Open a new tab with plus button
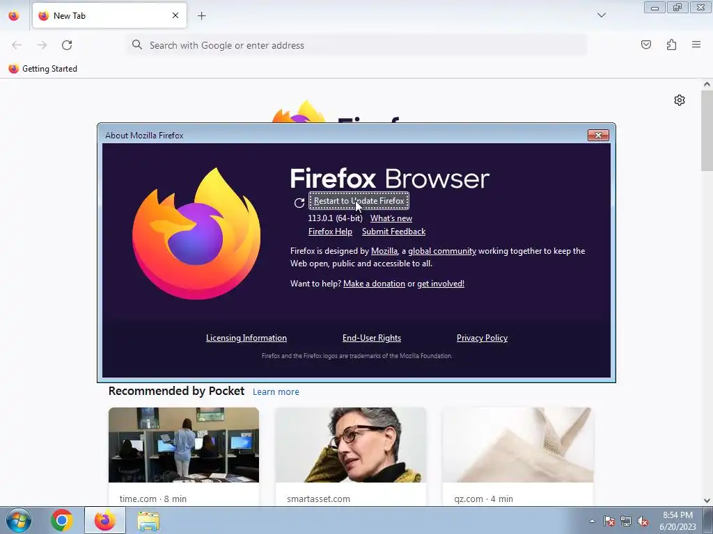This screenshot has width=713, height=534. pyautogui.click(x=201, y=15)
